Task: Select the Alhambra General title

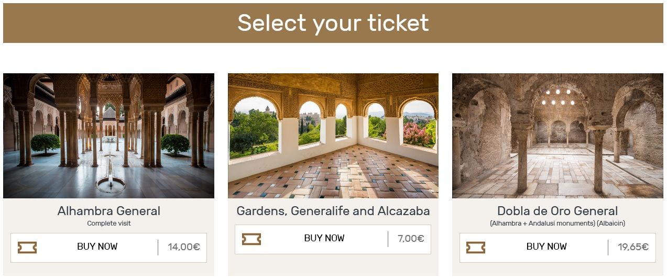Action: click(109, 211)
